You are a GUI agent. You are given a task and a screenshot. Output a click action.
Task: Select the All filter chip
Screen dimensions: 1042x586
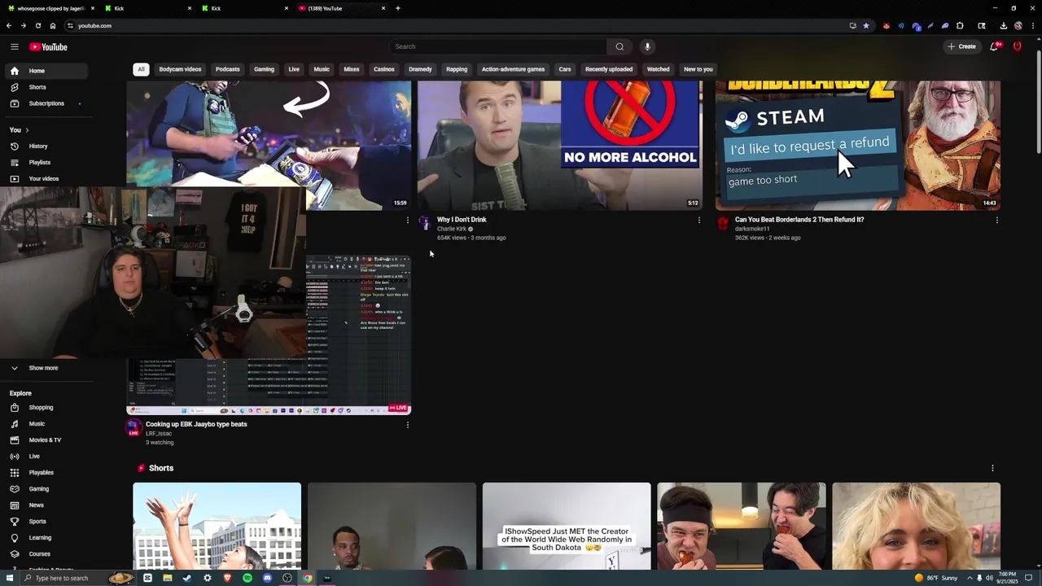(141, 69)
